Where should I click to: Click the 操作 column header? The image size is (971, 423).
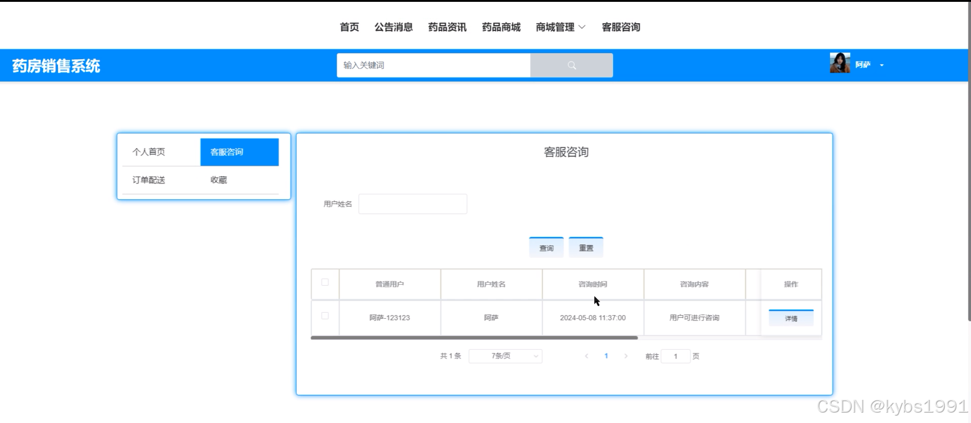pyautogui.click(x=791, y=284)
